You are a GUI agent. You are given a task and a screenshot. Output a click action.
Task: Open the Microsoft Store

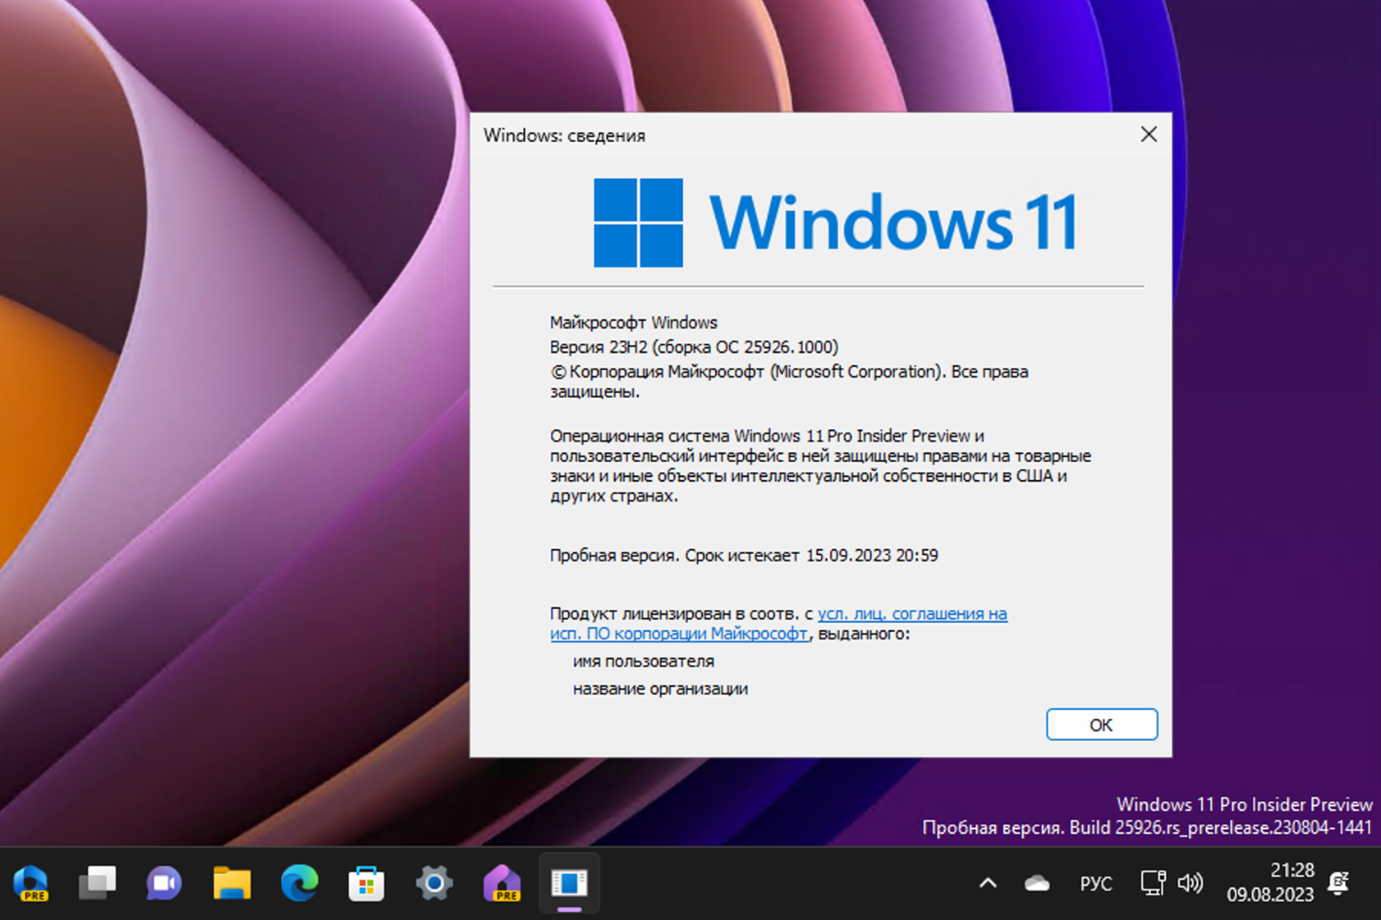click(366, 882)
